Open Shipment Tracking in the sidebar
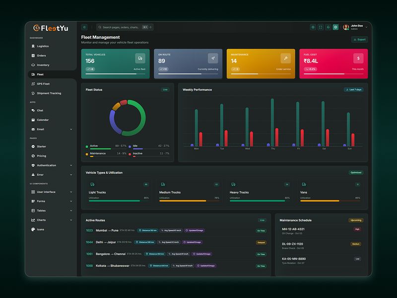 tap(51, 93)
